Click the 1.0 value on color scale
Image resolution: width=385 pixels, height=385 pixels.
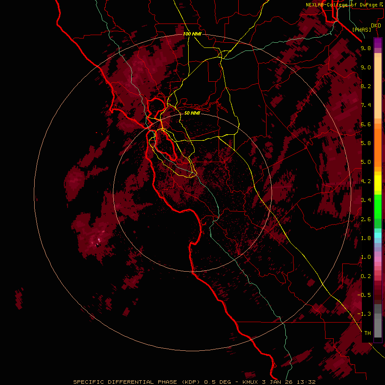(366, 257)
